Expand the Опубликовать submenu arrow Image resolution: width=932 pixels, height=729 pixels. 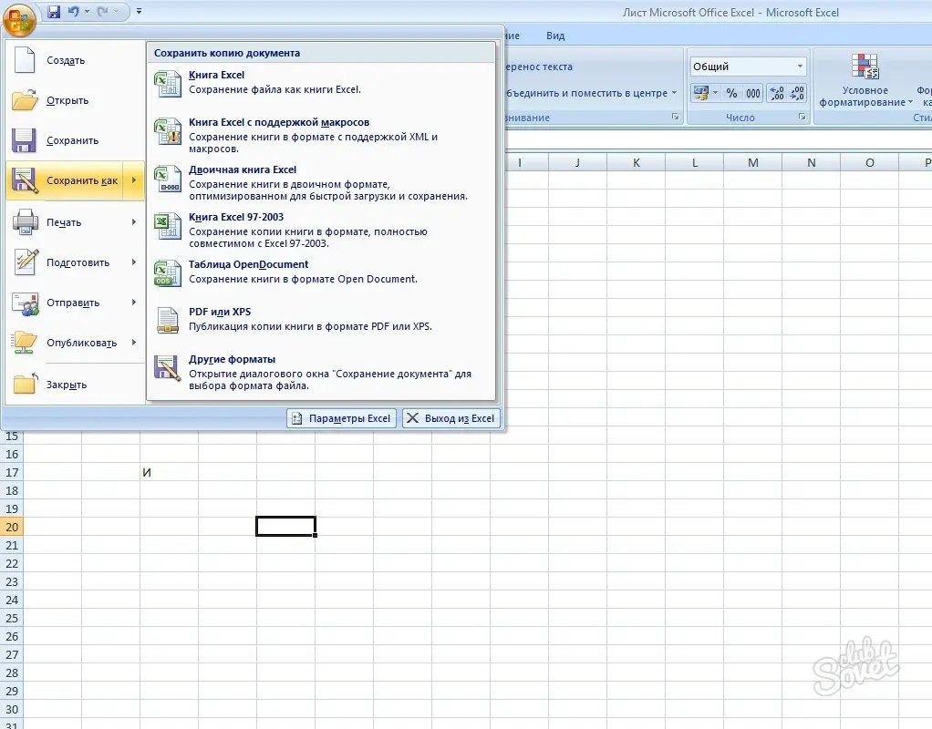[x=134, y=343]
